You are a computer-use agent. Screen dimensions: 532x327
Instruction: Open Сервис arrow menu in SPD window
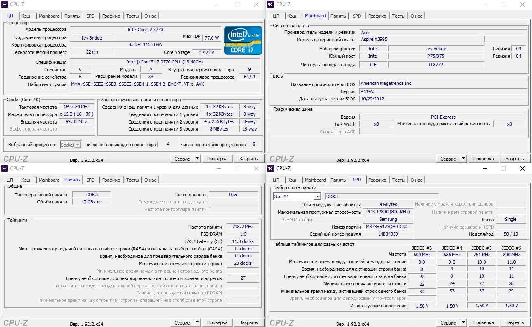pos(463,322)
